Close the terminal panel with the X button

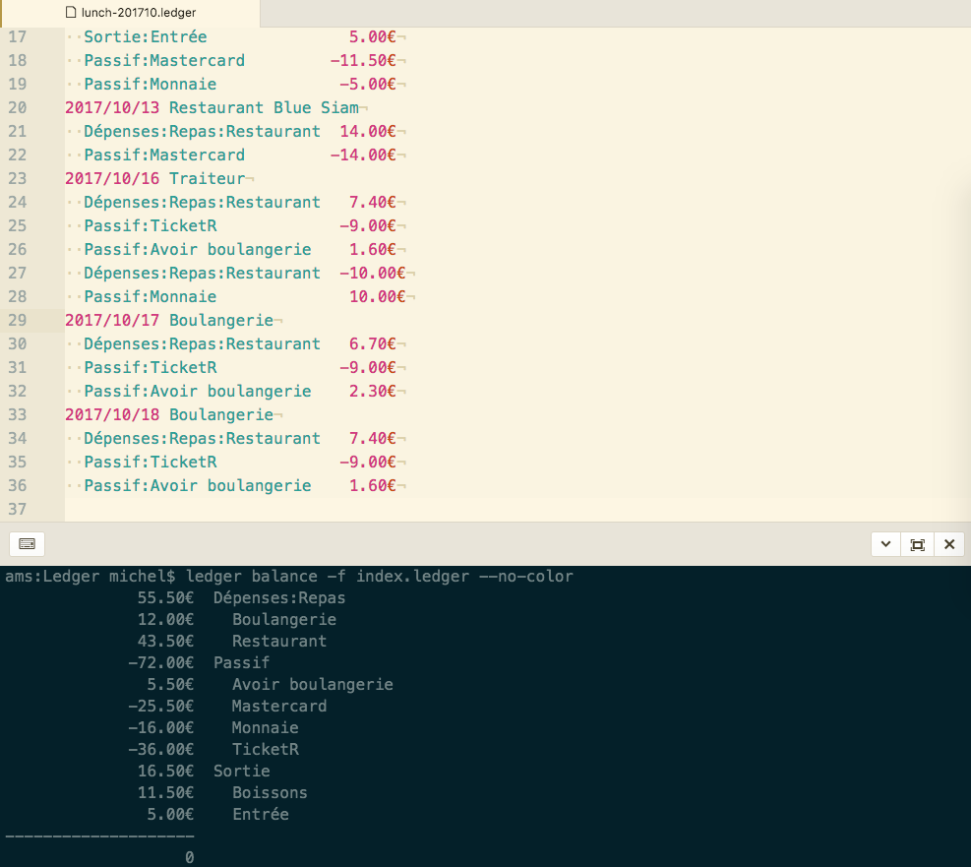tap(948, 544)
